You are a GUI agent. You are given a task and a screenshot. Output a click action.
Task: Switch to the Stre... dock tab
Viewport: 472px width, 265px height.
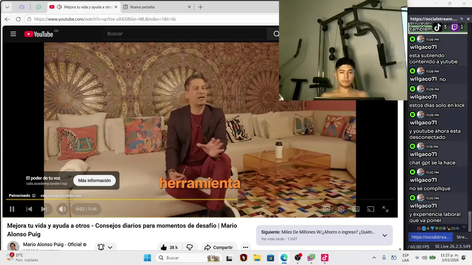(462, 237)
